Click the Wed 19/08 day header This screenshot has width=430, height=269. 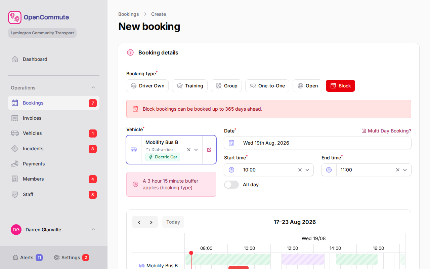pos(314,238)
